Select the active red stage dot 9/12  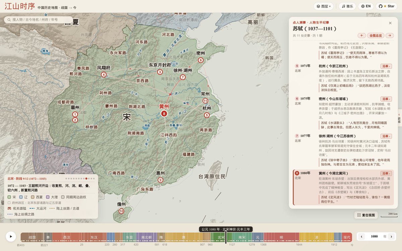coord(86,179)
